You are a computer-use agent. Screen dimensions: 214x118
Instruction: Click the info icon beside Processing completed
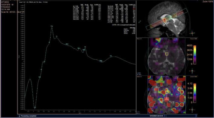19,116
